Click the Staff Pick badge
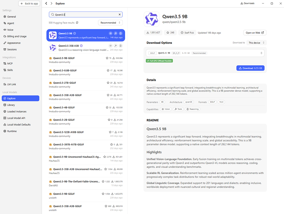This screenshot has width=284, height=214. (187, 33)
